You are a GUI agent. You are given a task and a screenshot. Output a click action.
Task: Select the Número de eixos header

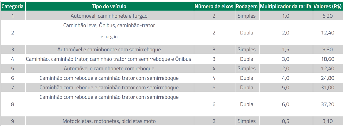click(214, 7)
